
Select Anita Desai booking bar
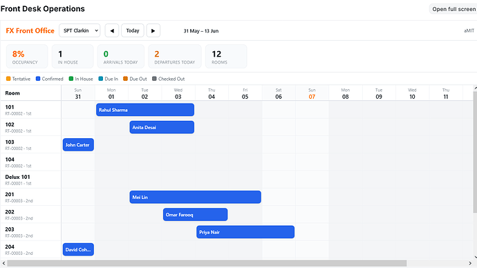pos(162,127)
